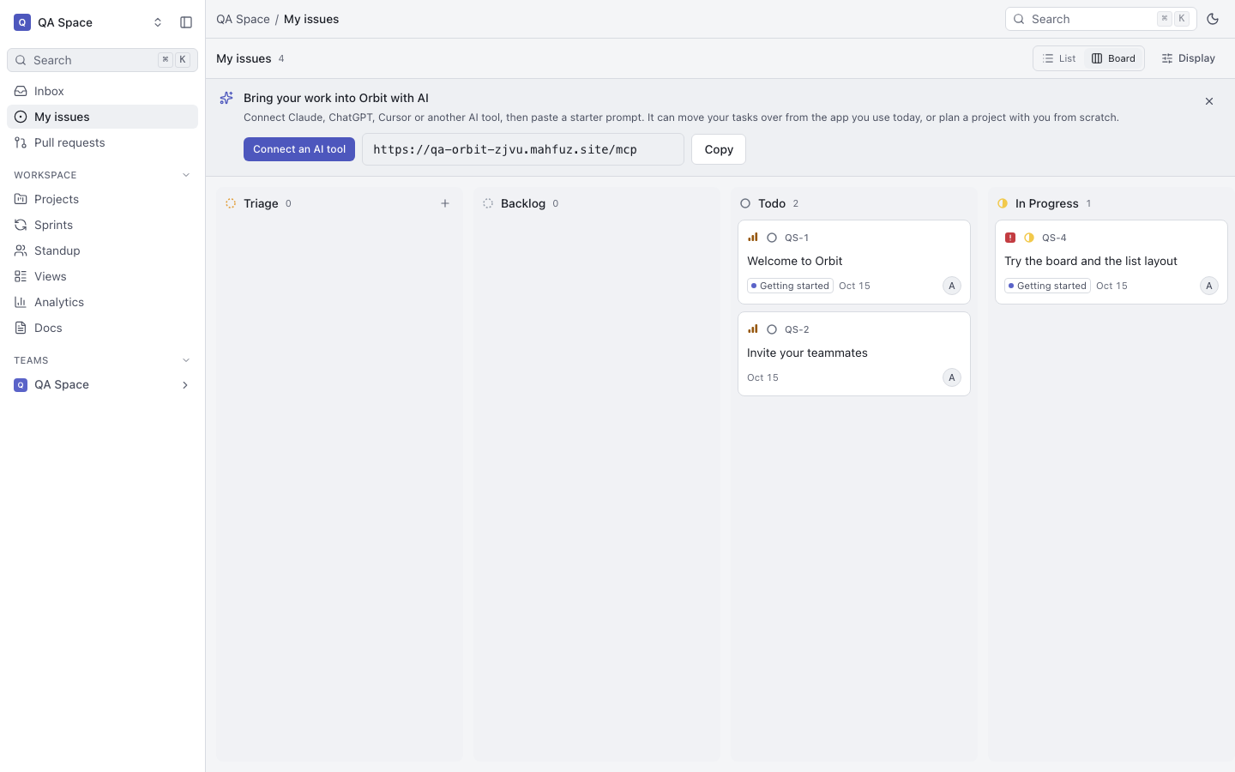This screenshot has height=772, width=1235.
Task: Click the In Progress column status icon
Action: point(1003,203)
